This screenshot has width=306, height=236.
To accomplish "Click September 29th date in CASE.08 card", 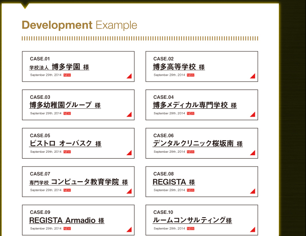I will pos(169,190).
